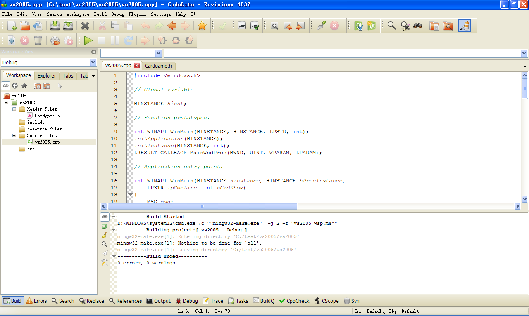Click the trash can Clean Project icon
Screen dimensions: 529x316
(38, 40)
